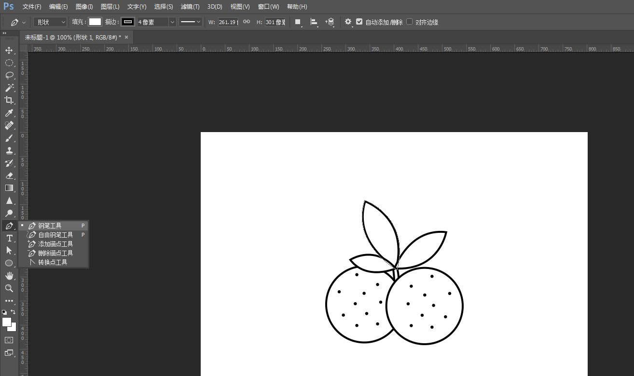Toggle Quick Mask mode
The width and height of the screenshot is (634, 376).
[x=9, y=340]
